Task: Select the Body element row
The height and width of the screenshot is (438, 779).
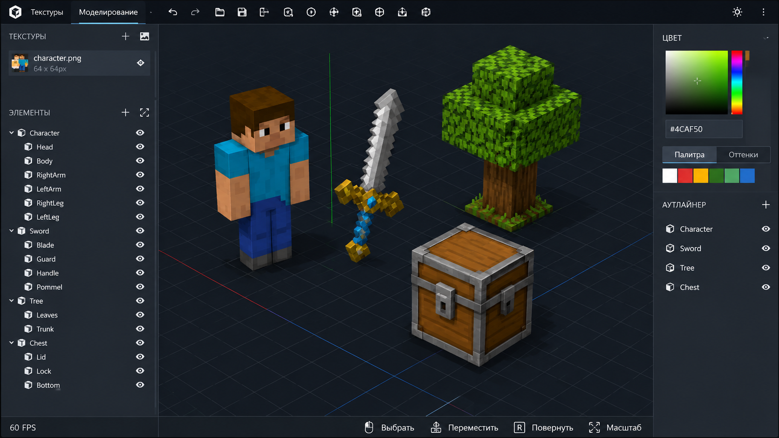Action: point(79,161)
